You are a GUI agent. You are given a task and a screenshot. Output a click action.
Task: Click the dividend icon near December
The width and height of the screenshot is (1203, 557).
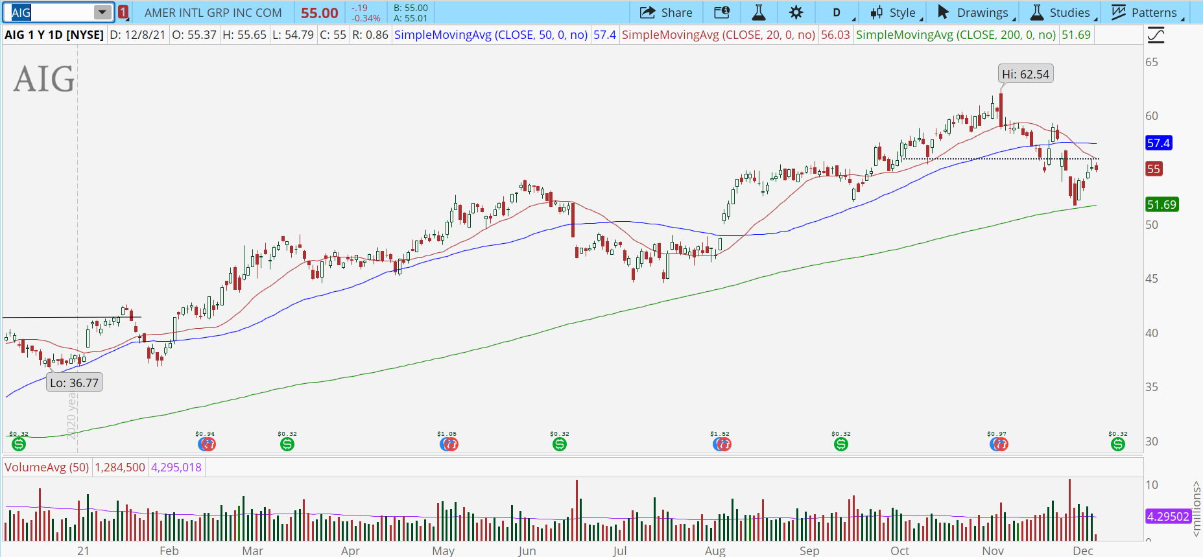pos(1118,444)
